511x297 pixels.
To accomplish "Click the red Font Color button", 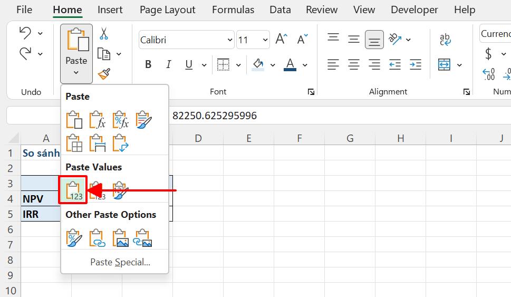I will [x=290, y=64].
